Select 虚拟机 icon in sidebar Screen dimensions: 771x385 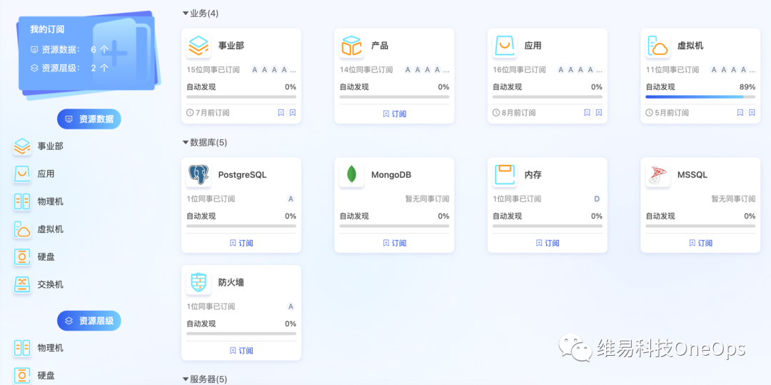click(x=22, y=229)
